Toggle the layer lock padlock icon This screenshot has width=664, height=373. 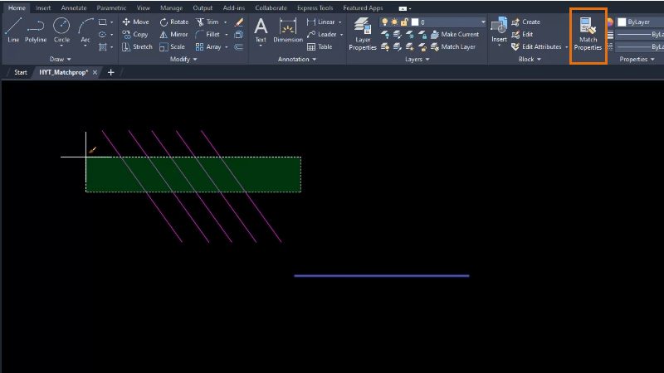coord(404,22)
